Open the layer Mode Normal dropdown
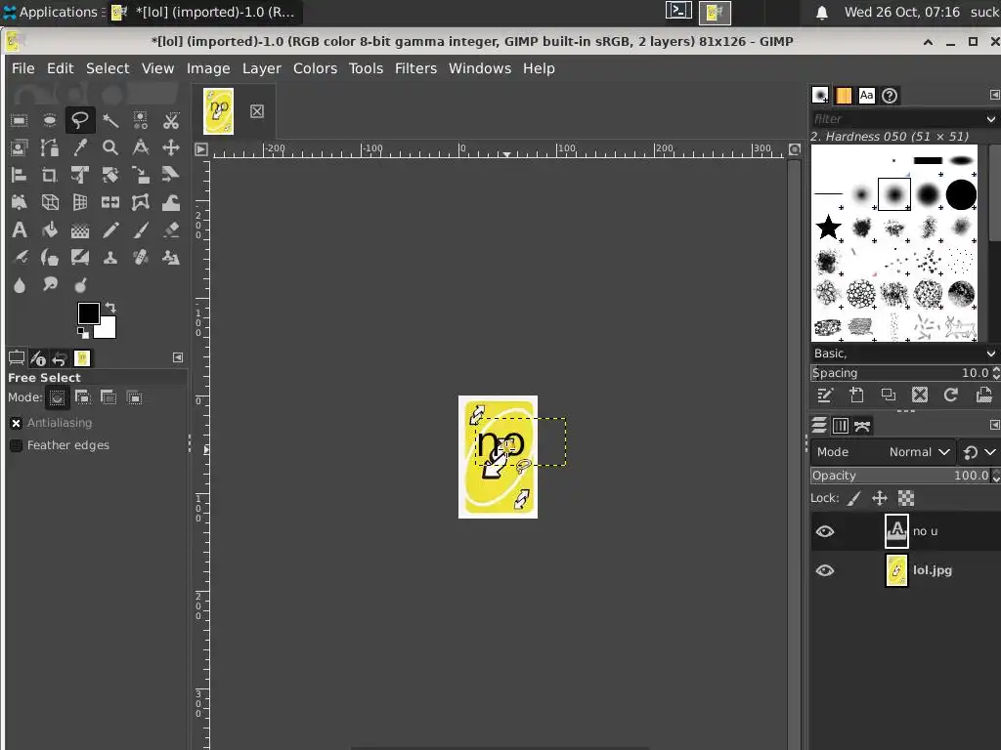This screenshot has width=1001, height=750. click(884, 452)
